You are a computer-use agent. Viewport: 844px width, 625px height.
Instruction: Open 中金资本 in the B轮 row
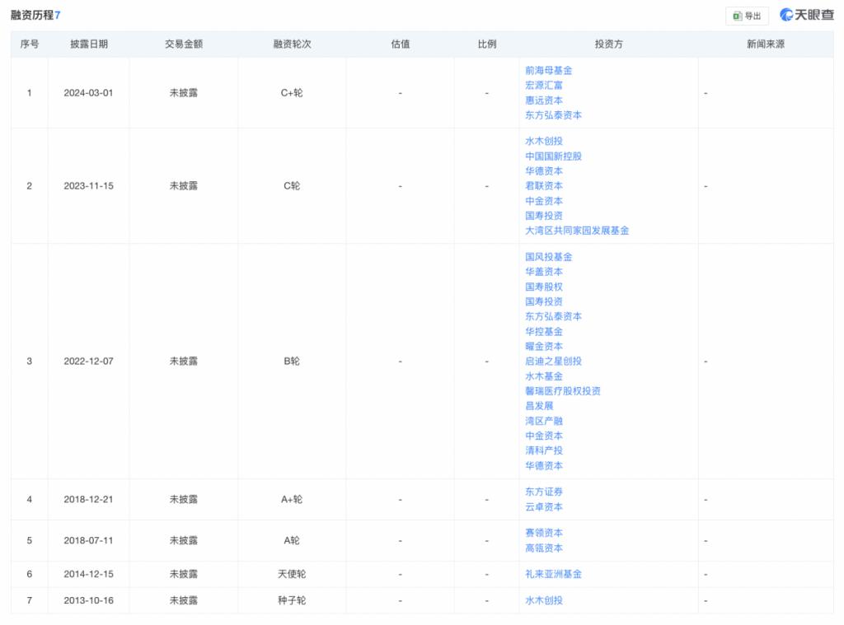(x=544, y=436)
